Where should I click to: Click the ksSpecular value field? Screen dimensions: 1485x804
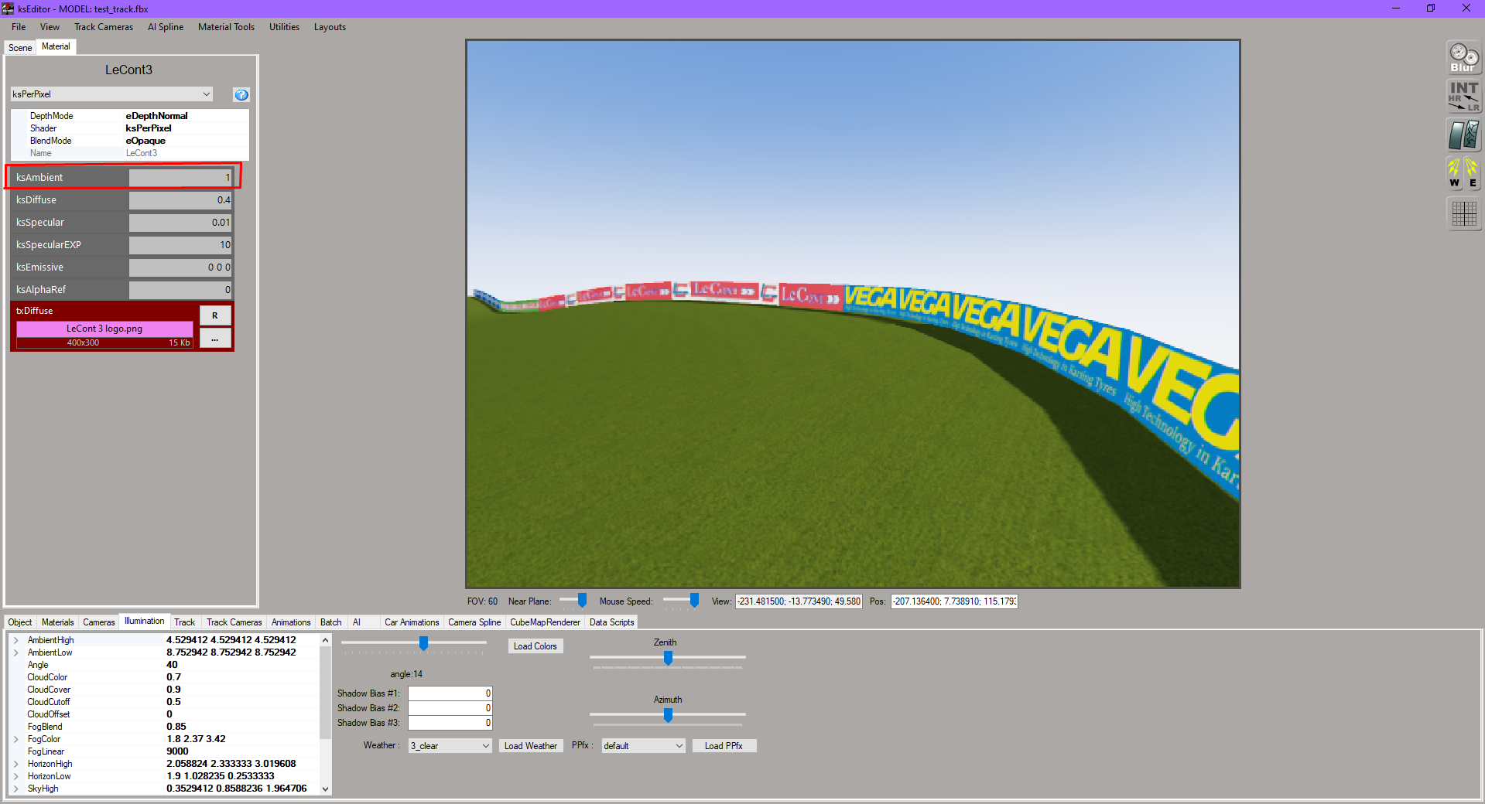click(x=180, y=223)
